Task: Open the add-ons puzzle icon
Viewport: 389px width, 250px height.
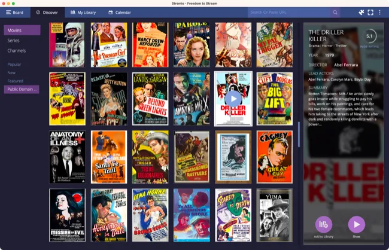Action: [x=361, y=13]
